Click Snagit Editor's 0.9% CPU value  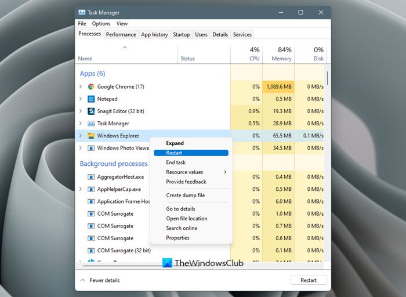tap(254, 111)
